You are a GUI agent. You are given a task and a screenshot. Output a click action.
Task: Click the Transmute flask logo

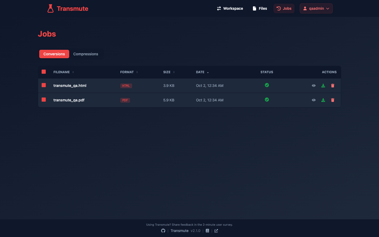click(51, 8)
